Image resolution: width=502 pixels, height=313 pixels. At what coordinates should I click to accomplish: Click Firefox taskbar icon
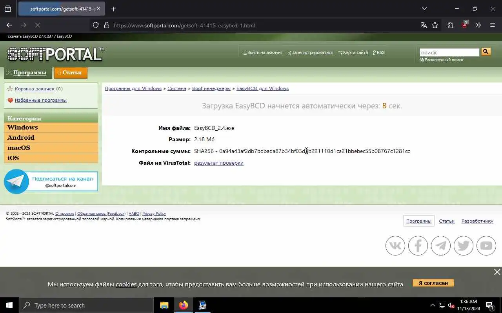(x=183, y=305)
